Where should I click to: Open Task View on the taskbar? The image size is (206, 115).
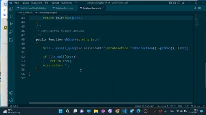coord(75,111)
